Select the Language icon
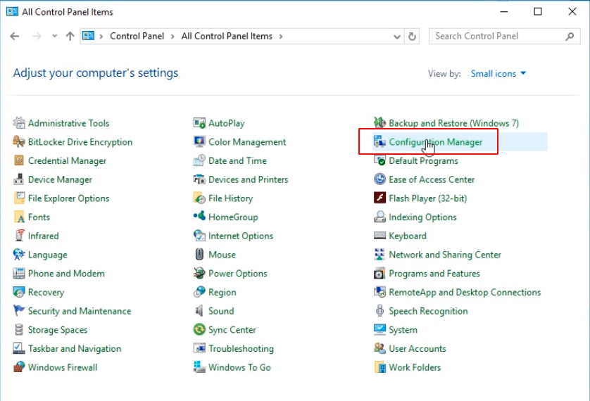590x401 pixels. point(19,255)
